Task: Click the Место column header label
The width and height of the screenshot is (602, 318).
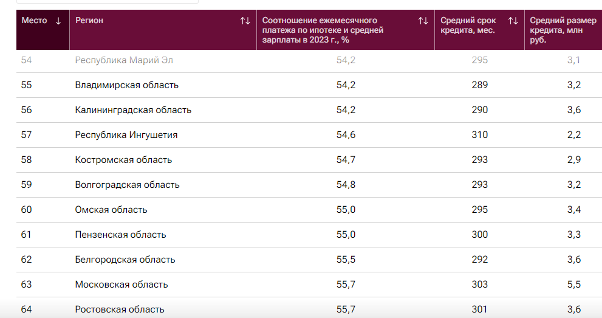Action: (x=34, y=21)
